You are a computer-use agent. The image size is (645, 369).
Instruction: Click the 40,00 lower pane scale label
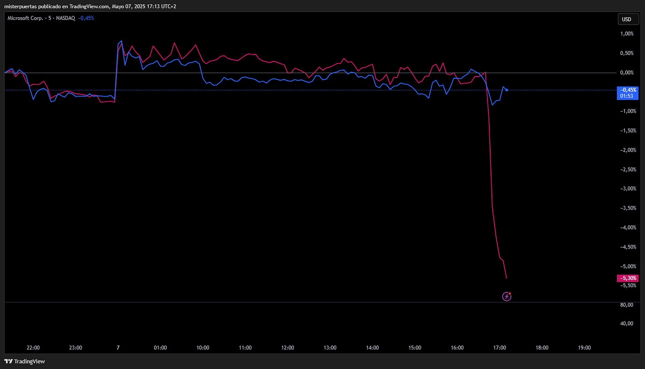point(627,323)
